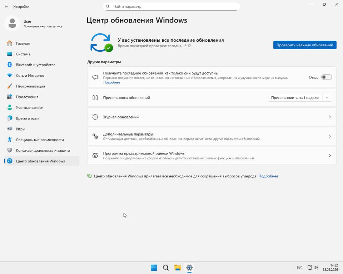Click the Персонализация brush icon
The height and width of the screenshot is (274, 343).
click(10, 86)
